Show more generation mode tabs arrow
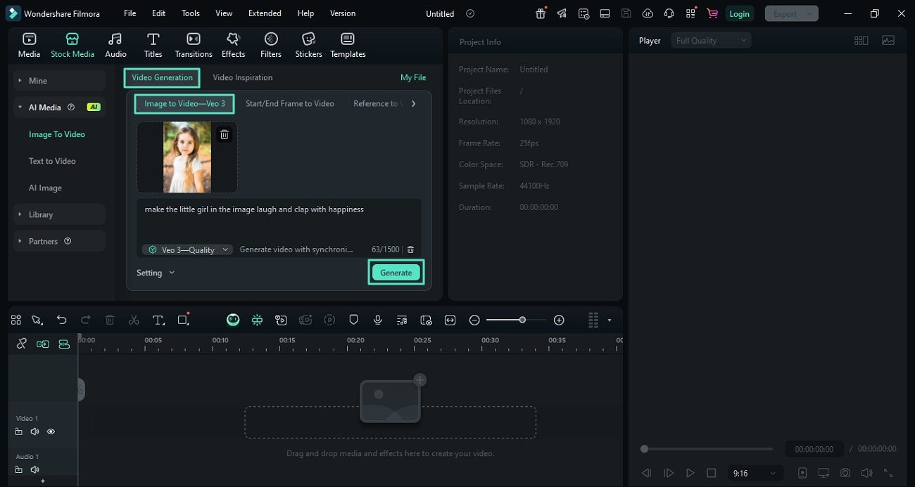 413,103
